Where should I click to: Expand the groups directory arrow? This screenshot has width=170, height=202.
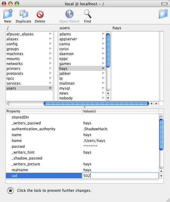(x=50, y=49)
